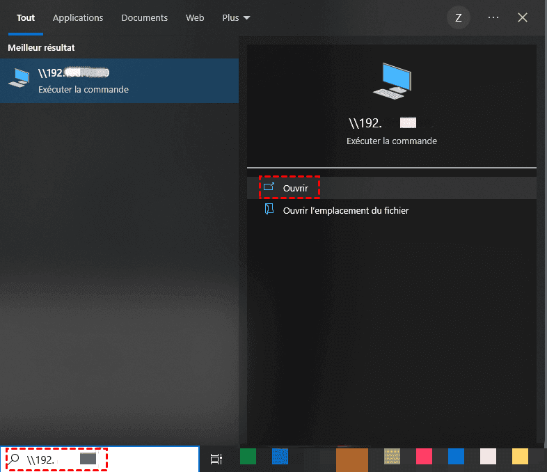Screen dimensions: 547x472
Task: Open the yellow taskbar app
Action: [x=520, y=456]
